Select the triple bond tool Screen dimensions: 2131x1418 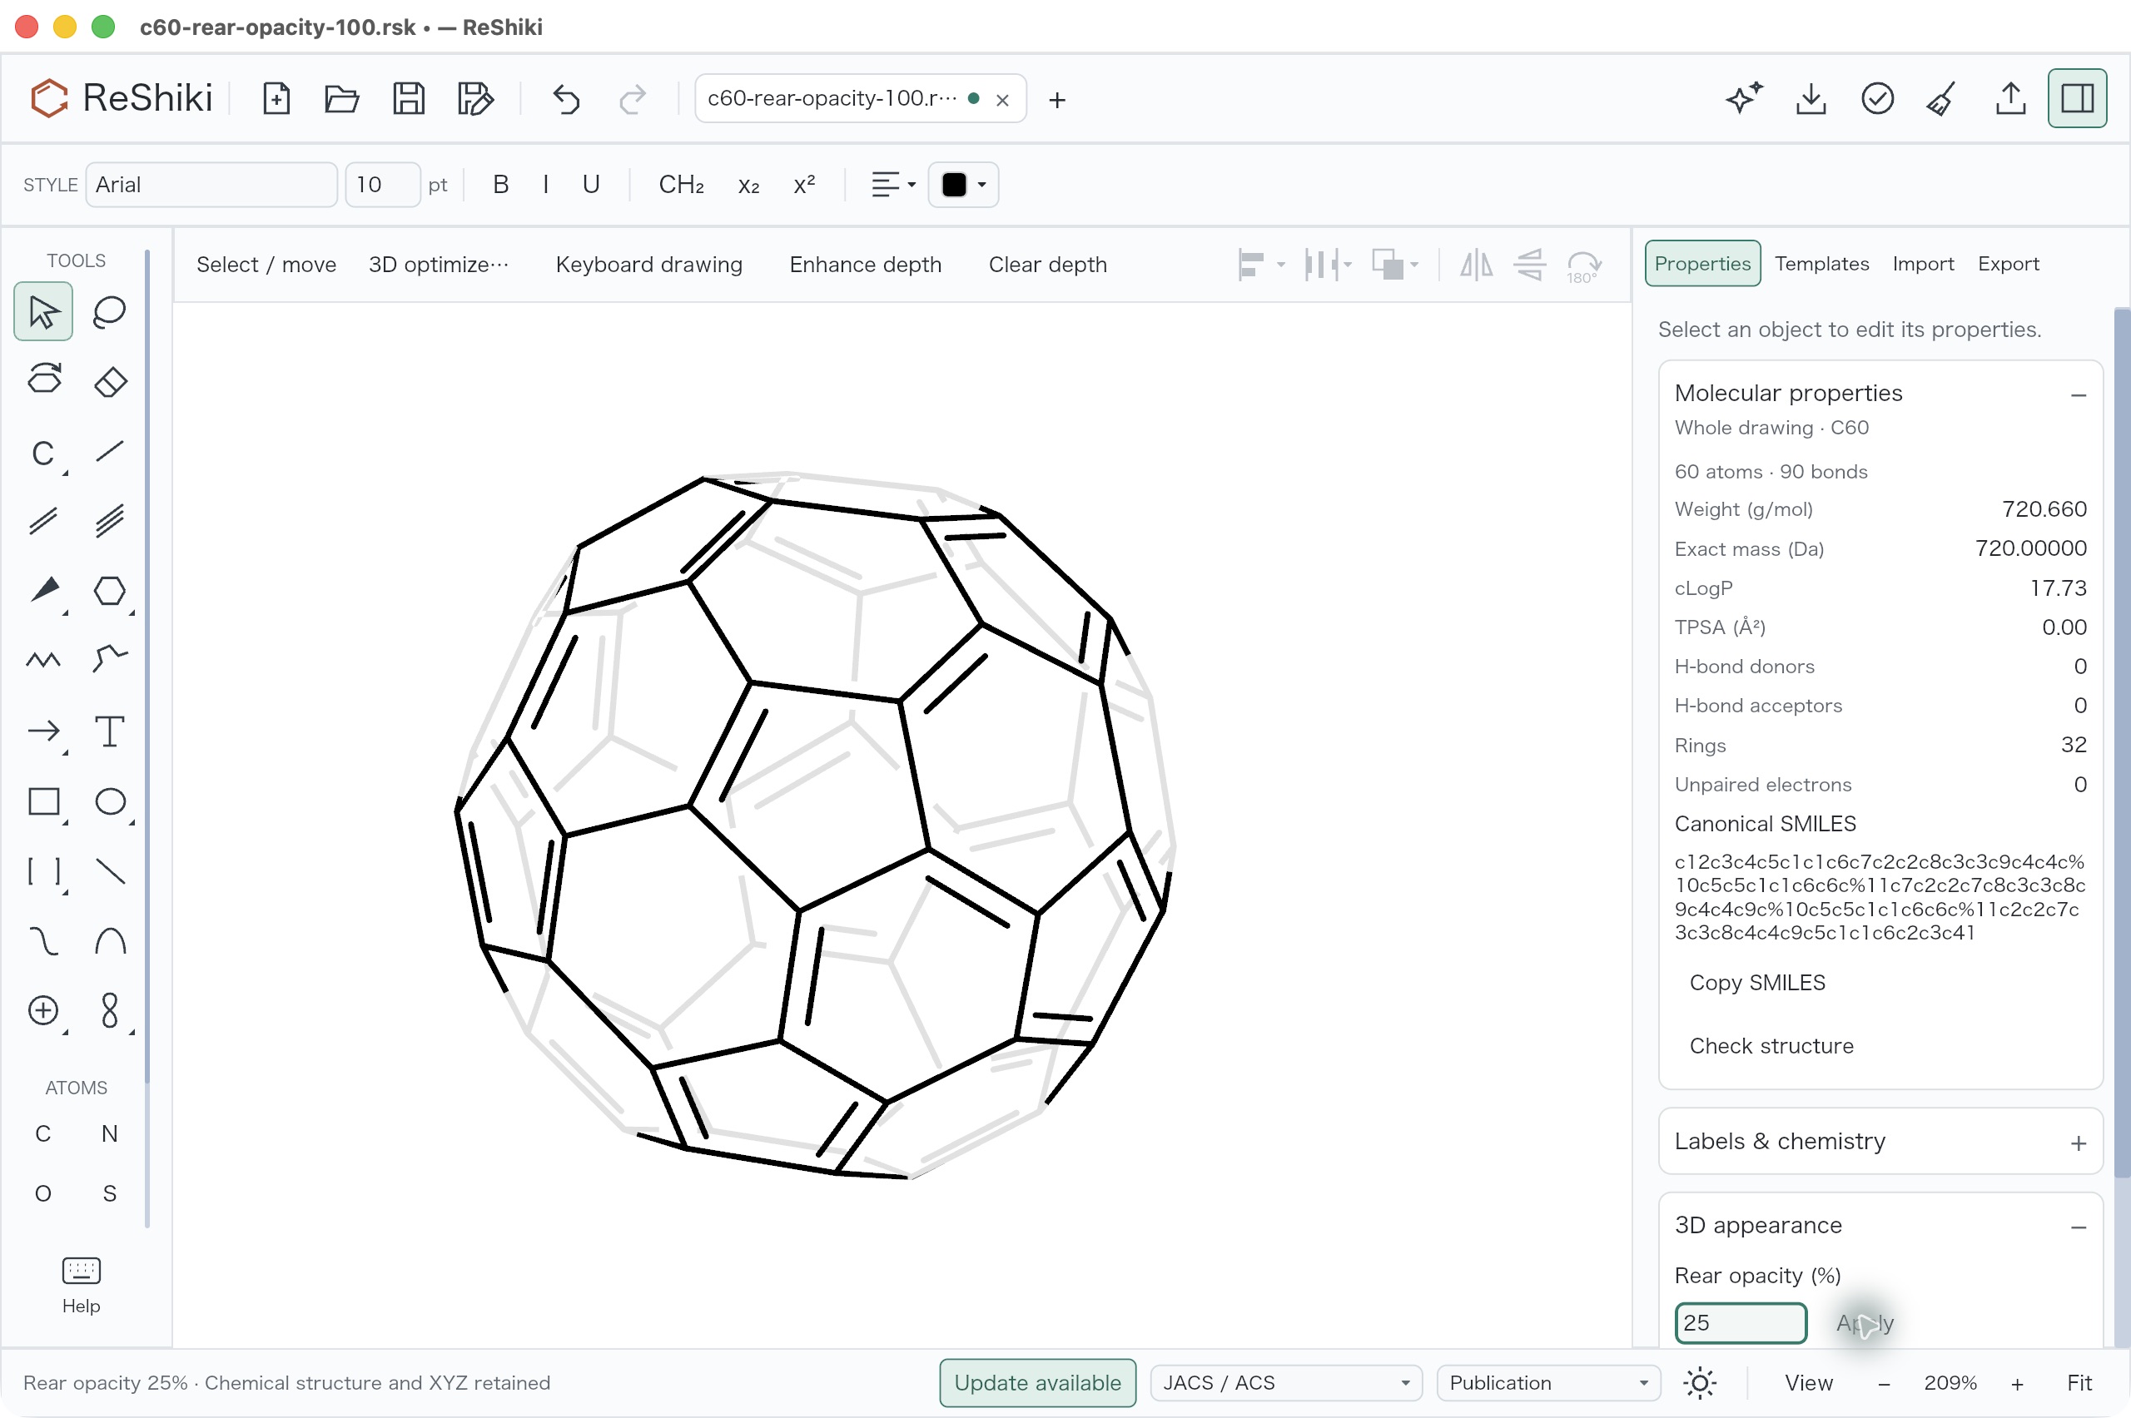(109, 521)
